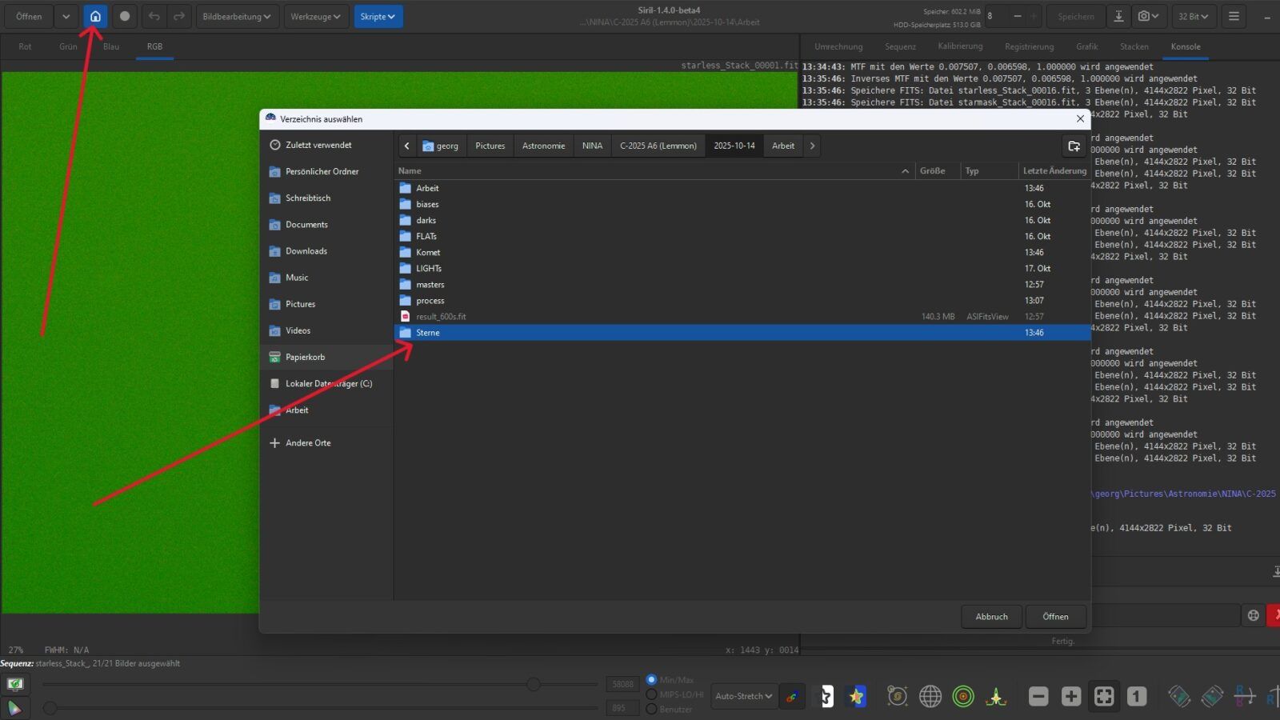Viewport: 1280px width, 720px height.
Task: Click the zoom in plus icon
Action: (1071, 696)
